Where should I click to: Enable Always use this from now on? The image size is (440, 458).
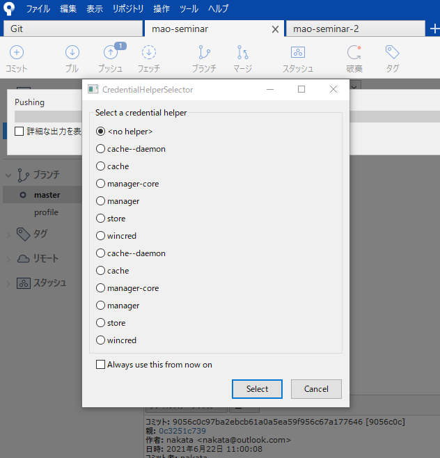pyautogui.click(x=100, y=365)
